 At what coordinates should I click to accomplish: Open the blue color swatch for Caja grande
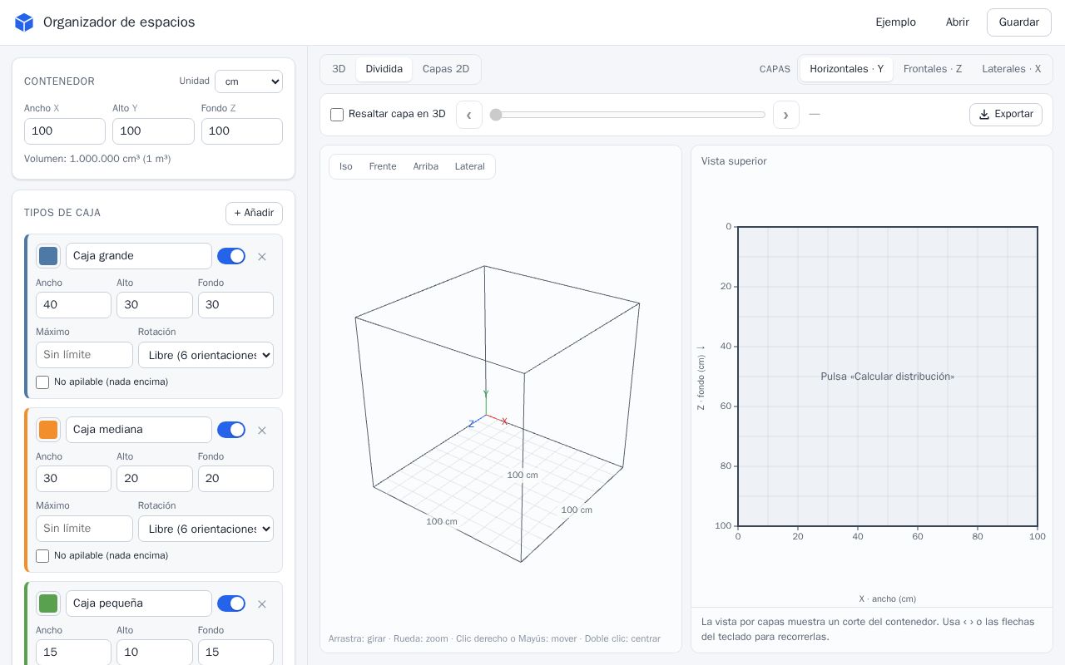point(48,256)
